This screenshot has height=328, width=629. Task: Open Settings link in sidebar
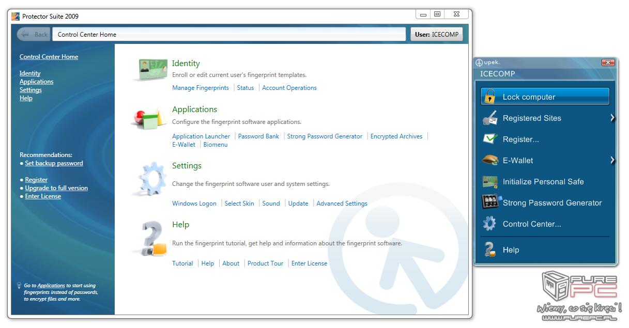(x=30, y=90)
